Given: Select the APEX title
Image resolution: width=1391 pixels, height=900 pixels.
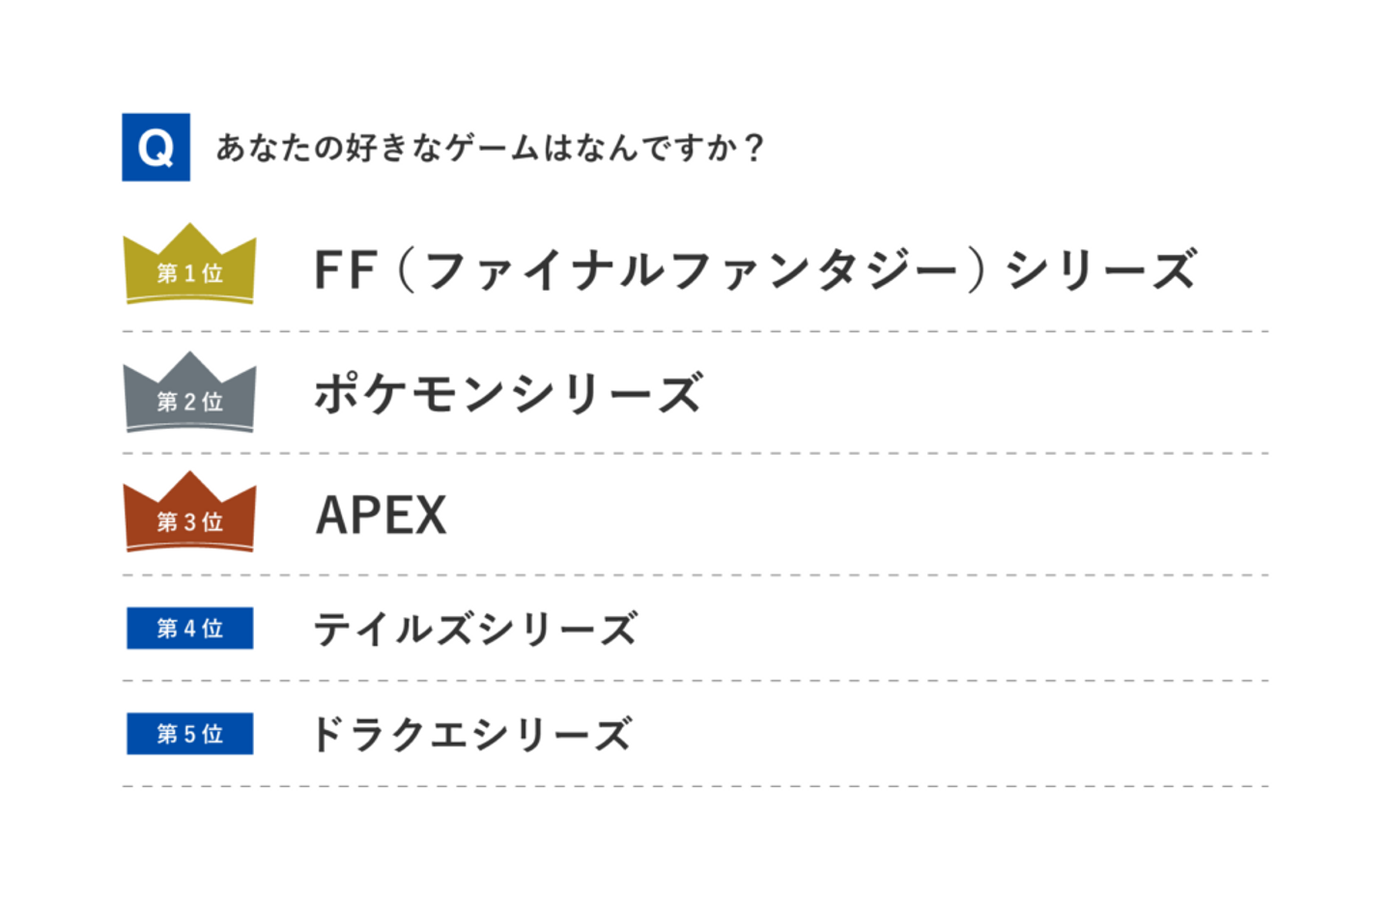Looking at the screenshot, I should pos(382,516).
